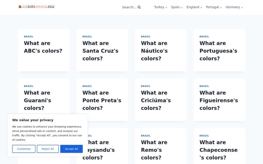Open "What are ABC's colors?" article

(43, 47)
